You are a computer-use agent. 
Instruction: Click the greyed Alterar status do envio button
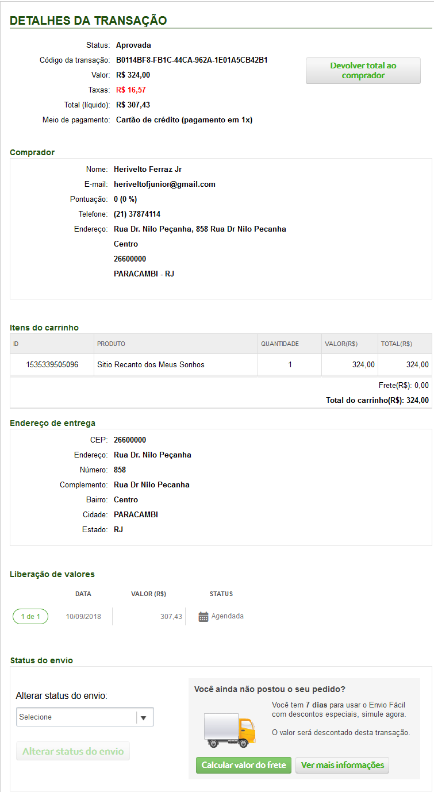(x=73, y=751)
